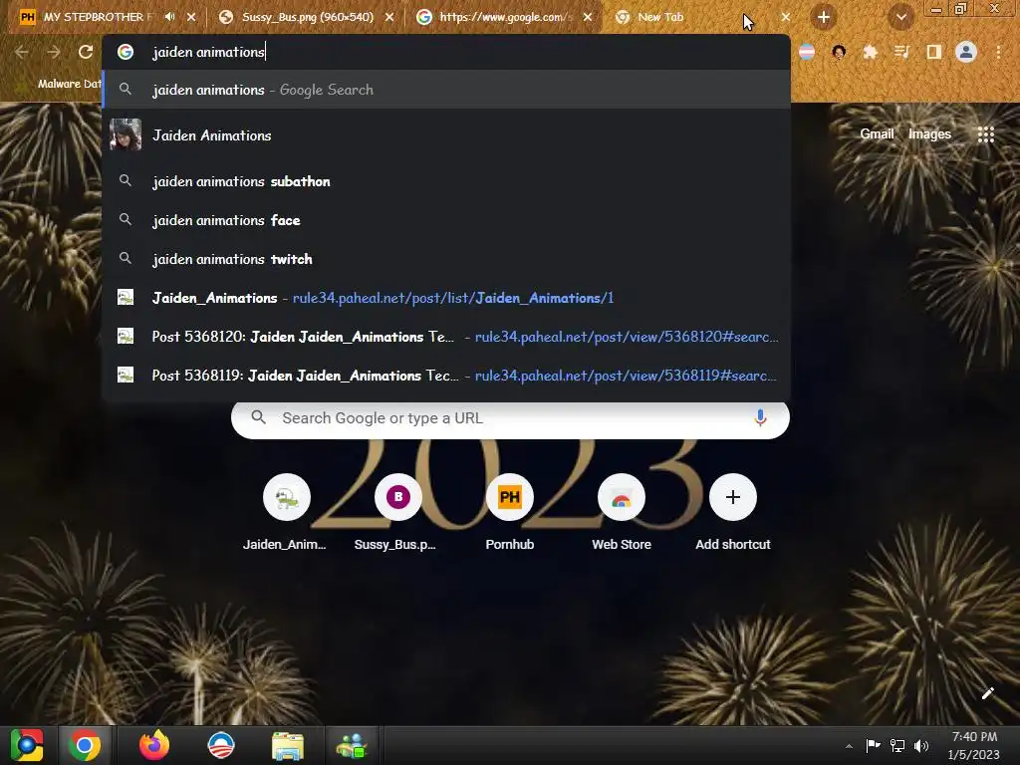The image size is (1020, 765).
Task: Choose 'jaiden animations face' suggestion
Action: coord(445,220)
